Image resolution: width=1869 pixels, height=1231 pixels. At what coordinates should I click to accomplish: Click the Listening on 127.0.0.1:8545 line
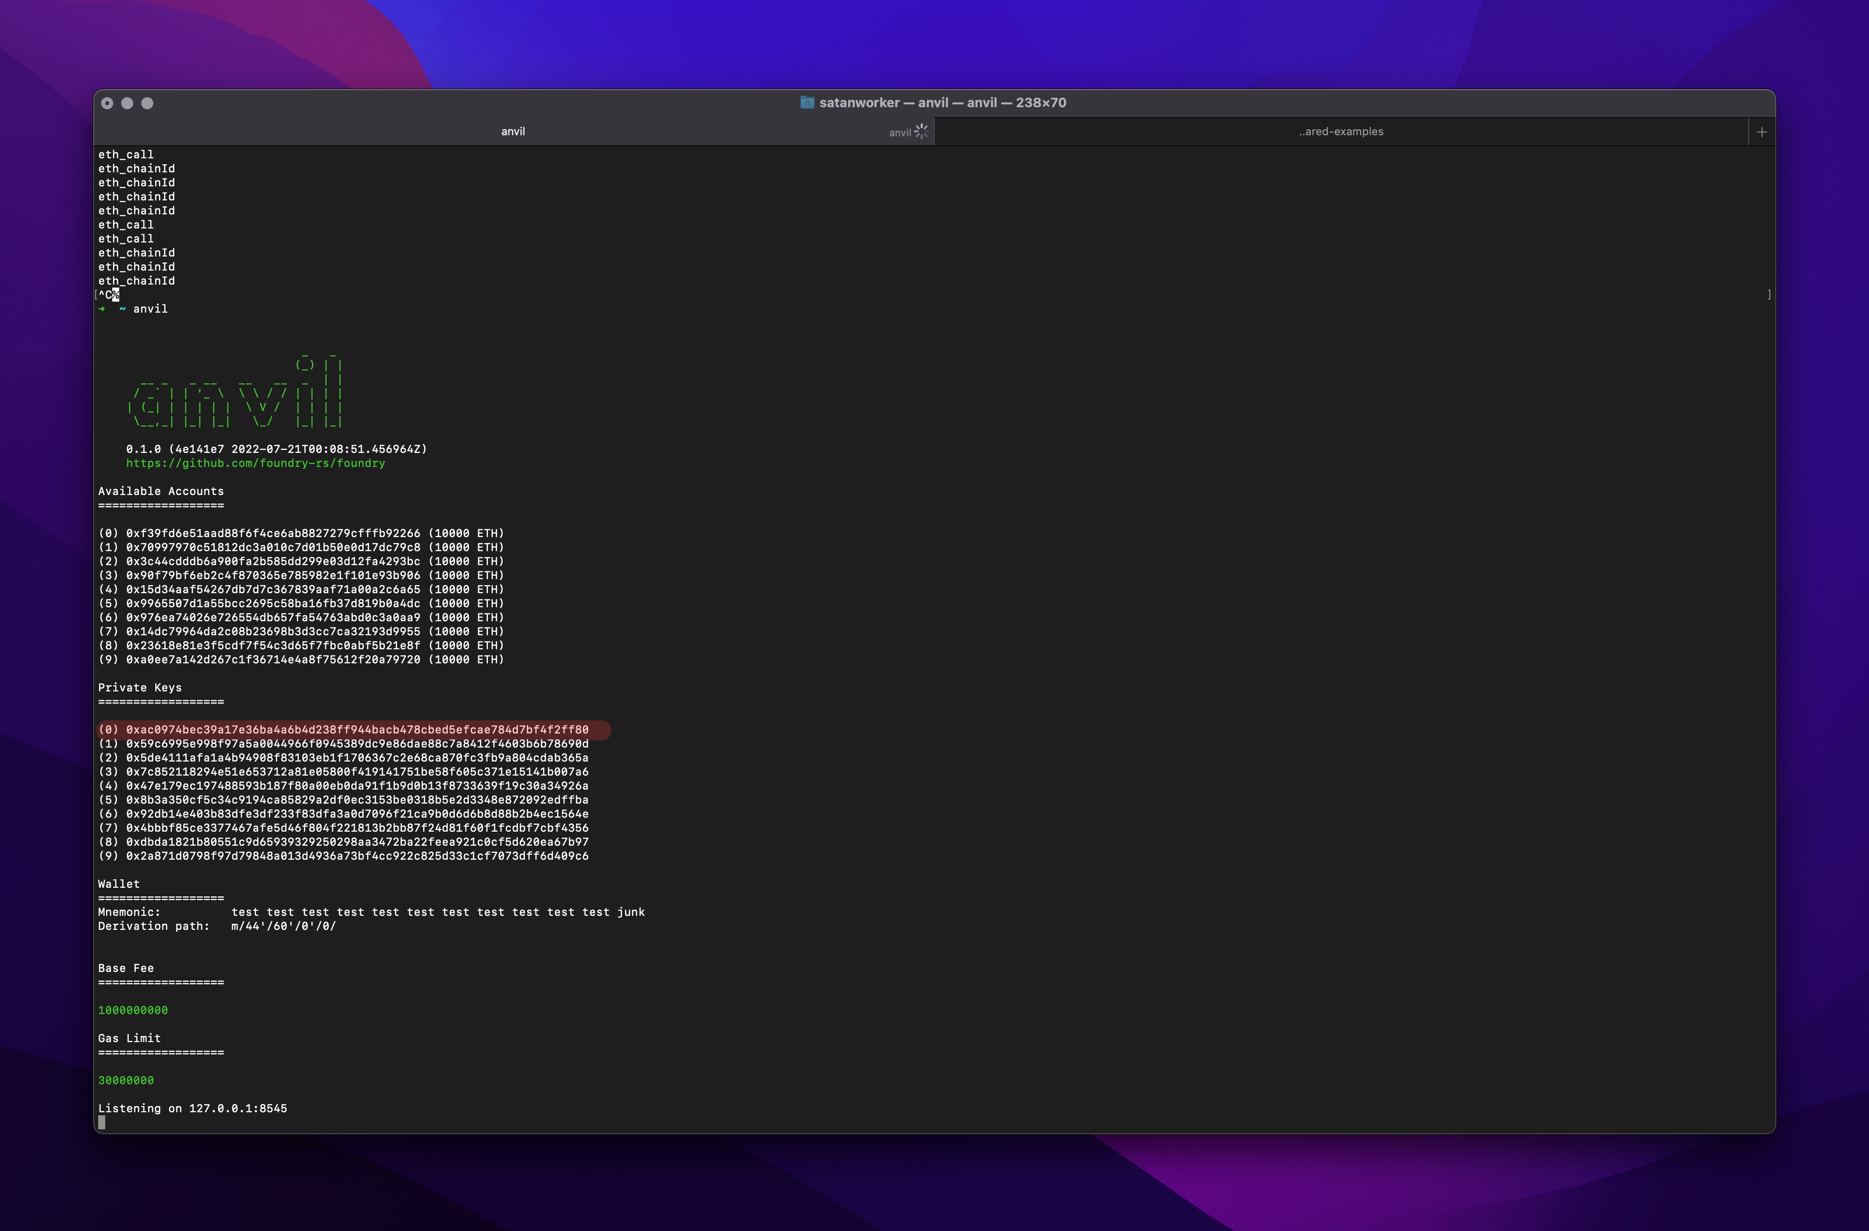tap(192, 1108)
